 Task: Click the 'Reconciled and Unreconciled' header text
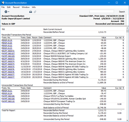[x=110, y=24]
